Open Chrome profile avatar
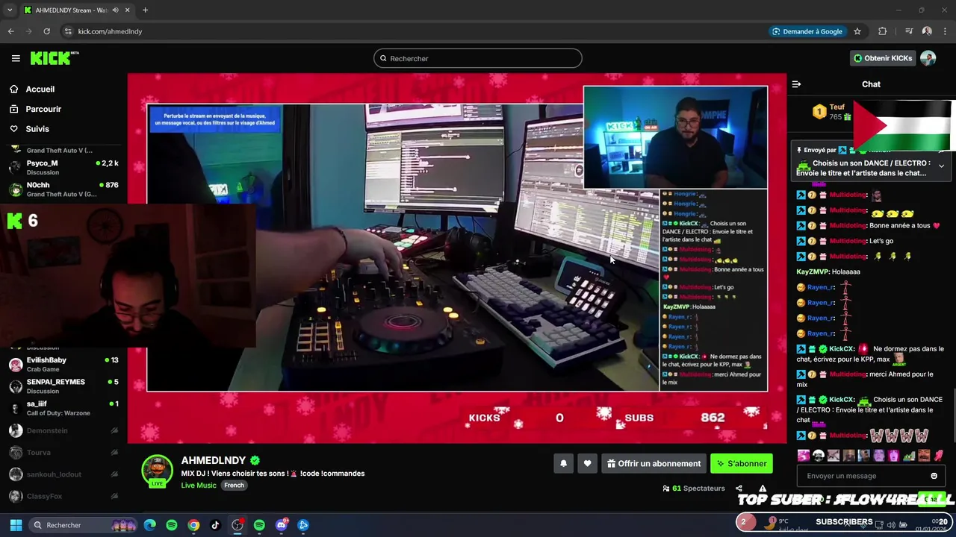Viewport: 956px width, 537px height. coord(927,31)
